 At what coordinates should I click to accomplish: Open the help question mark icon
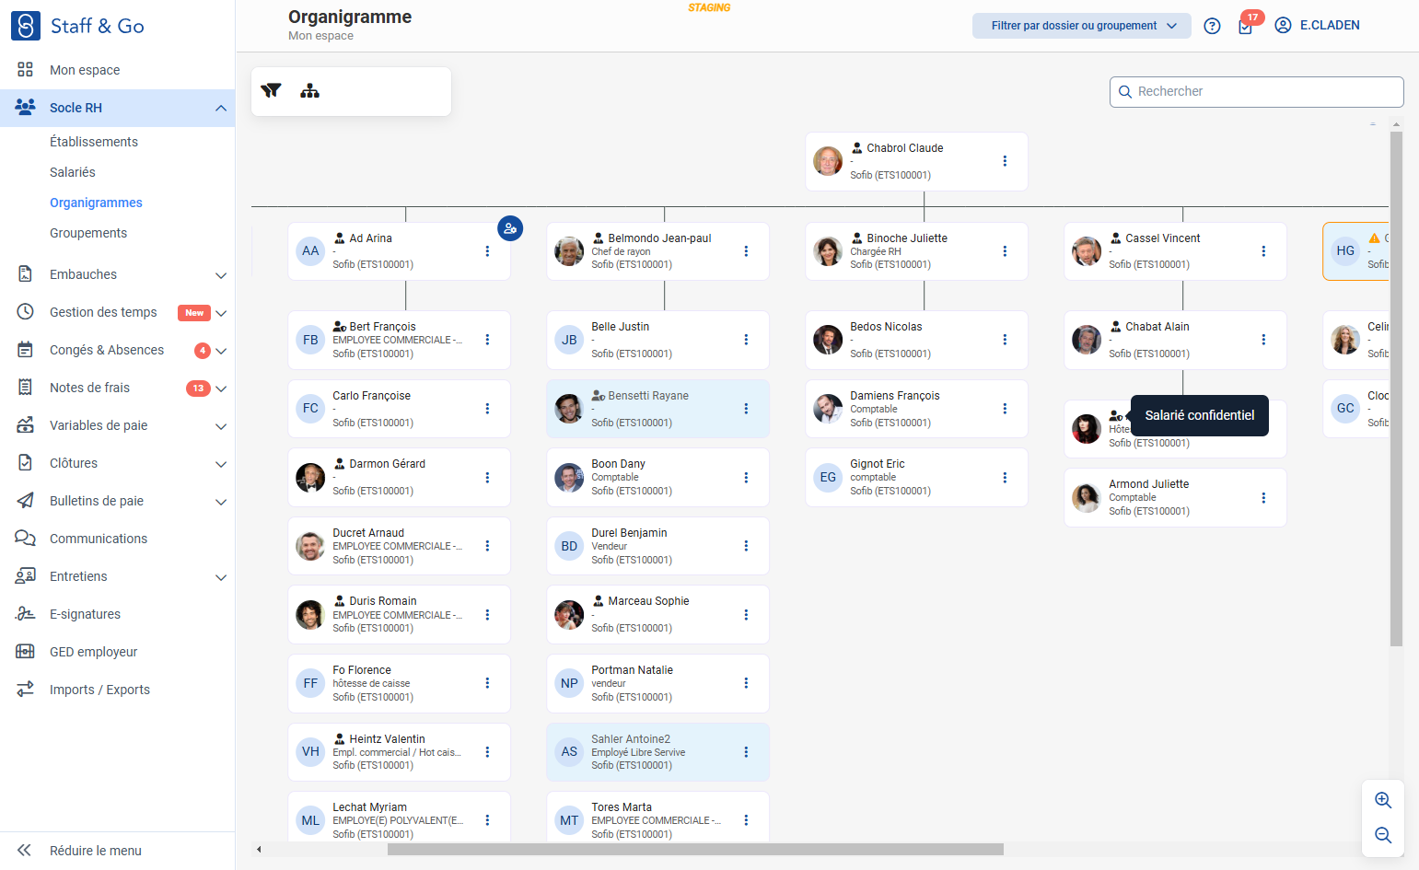coord(1213,26)
